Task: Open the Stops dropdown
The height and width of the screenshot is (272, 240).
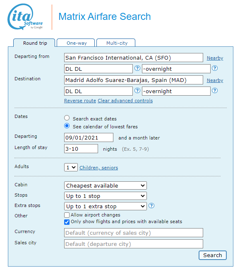Action: click(106, 196)
